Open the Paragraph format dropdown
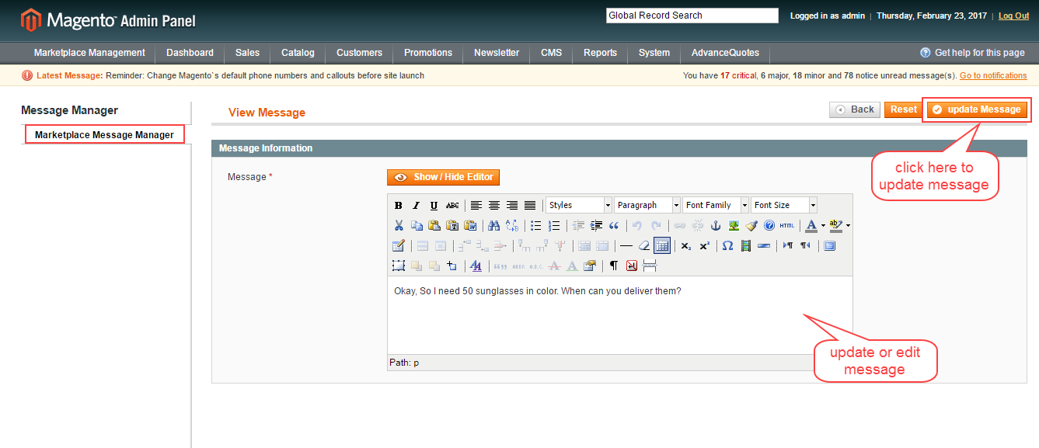This screenshot has height=448, width=1039. tap(647, 205)
